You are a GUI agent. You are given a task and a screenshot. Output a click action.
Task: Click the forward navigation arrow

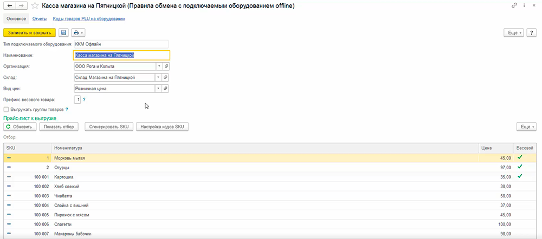point(20,6)
